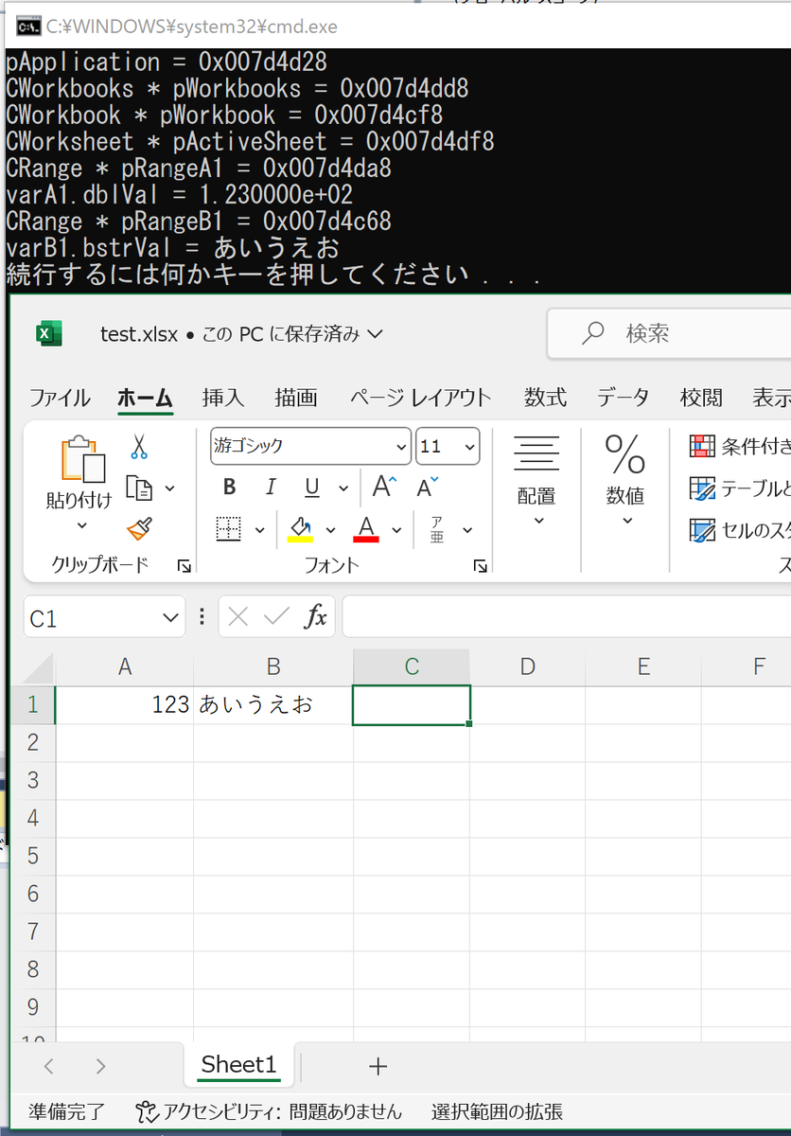
Task: Go to previous sheet arrow
Action: [x=49, y=1067]
